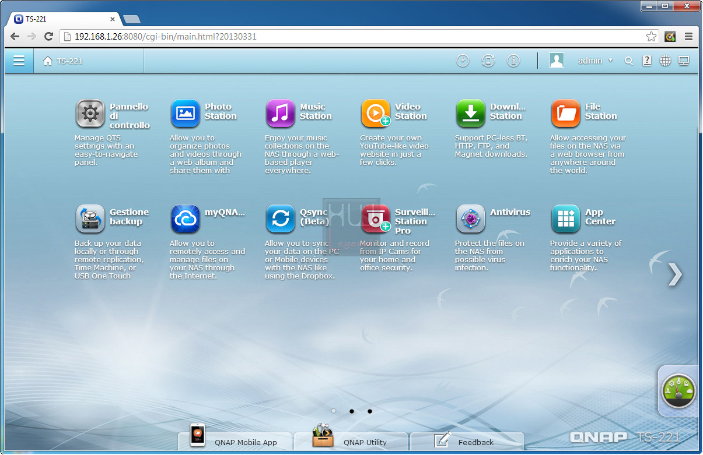Open the language globe icon
Image resolution: width=703 pixels, height=455 pixels.
point(665,61)
